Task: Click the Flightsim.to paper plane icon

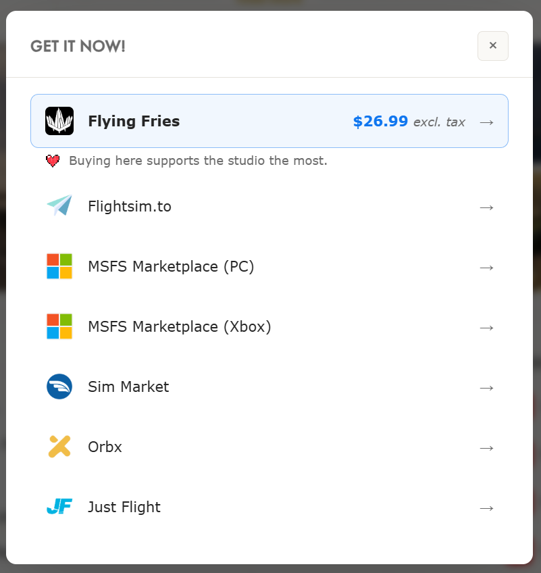Action: click(x=59, y=205)
